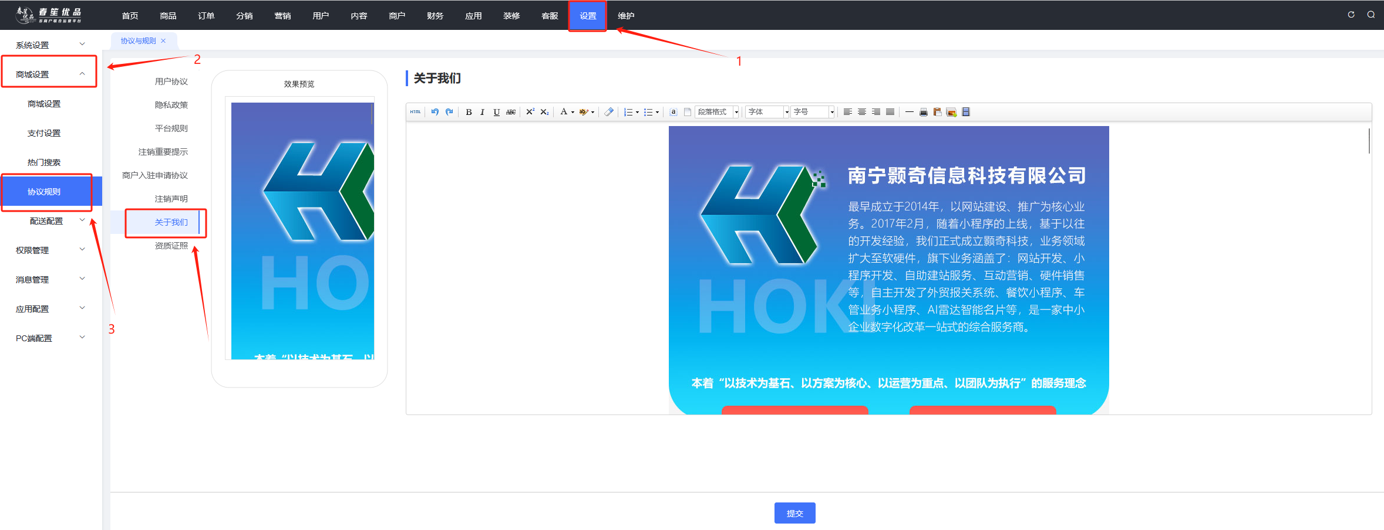The width and height of the screenshot is (1384, 530).
Task: Open 用户协议 in agreement list
Action: coord(171,81)
